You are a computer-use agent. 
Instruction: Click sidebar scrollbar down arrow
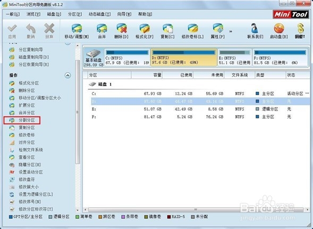78,210
